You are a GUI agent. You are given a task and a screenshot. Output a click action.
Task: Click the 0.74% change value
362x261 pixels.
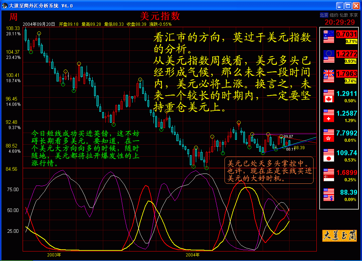[350, 81]
